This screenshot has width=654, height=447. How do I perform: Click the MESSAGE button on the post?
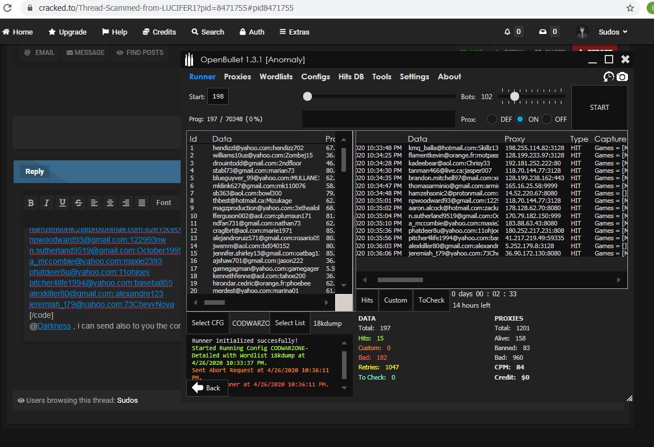(86, 53)
